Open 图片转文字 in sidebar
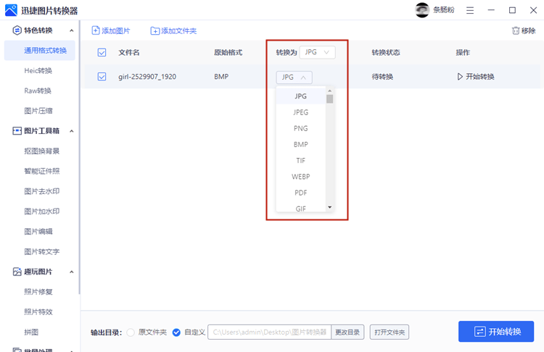The height and width of the screenshot is (352, 544). (41, 251)
